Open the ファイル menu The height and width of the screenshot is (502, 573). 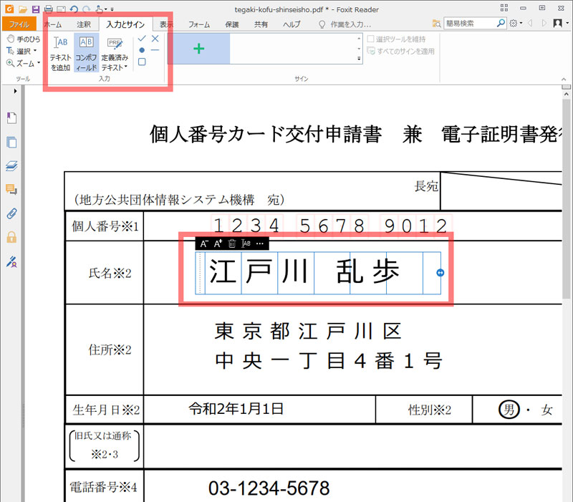click(x=18, y=24)
